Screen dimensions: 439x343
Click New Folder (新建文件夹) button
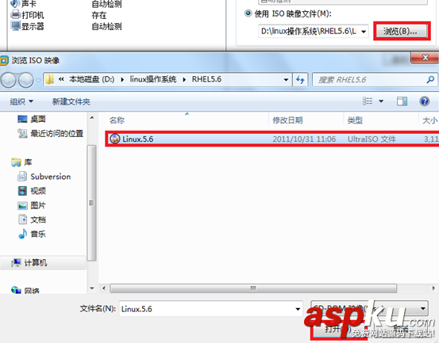(x=71, y=101)
